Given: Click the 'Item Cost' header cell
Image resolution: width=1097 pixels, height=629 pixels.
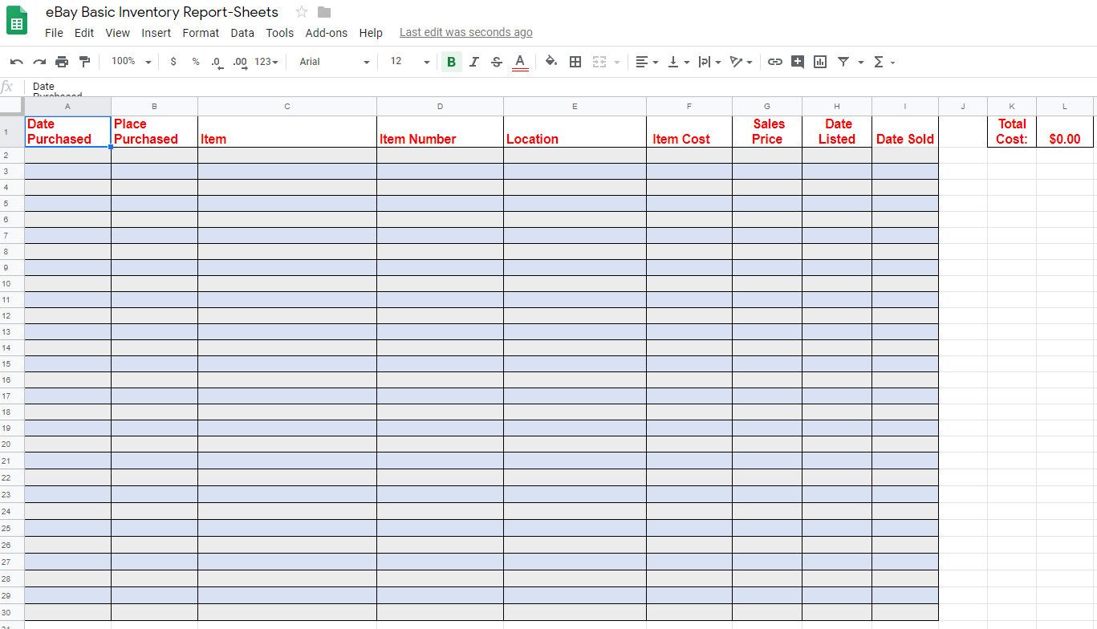Looking at the screenshot, I should click(689, 132).
